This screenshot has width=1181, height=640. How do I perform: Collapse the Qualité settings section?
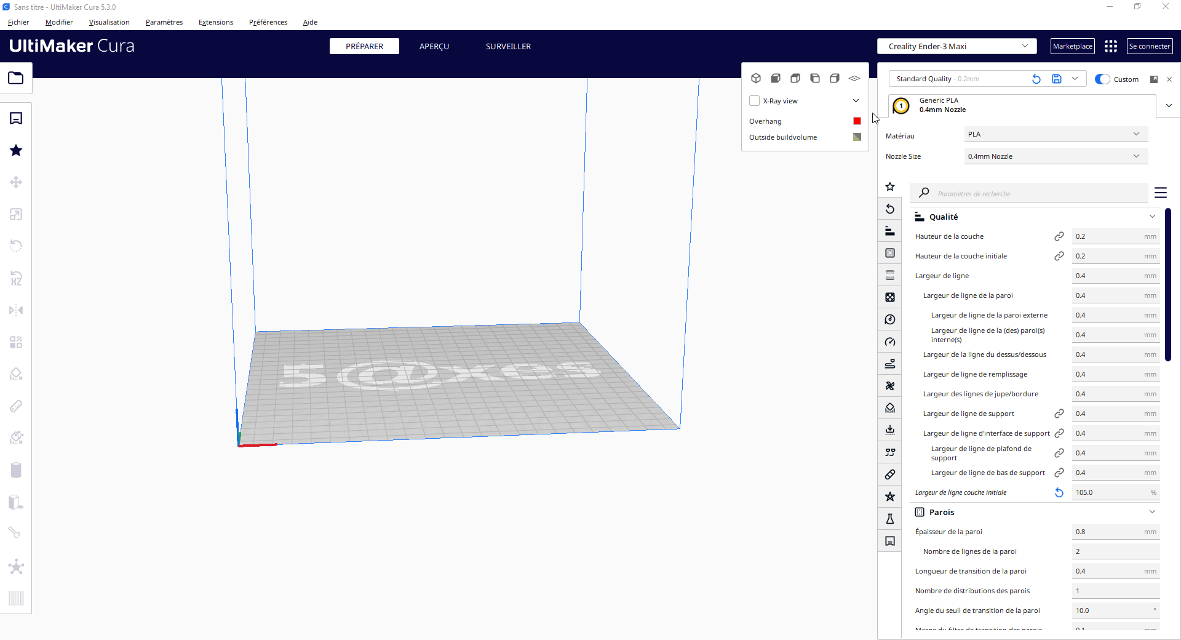point(1152,216)
